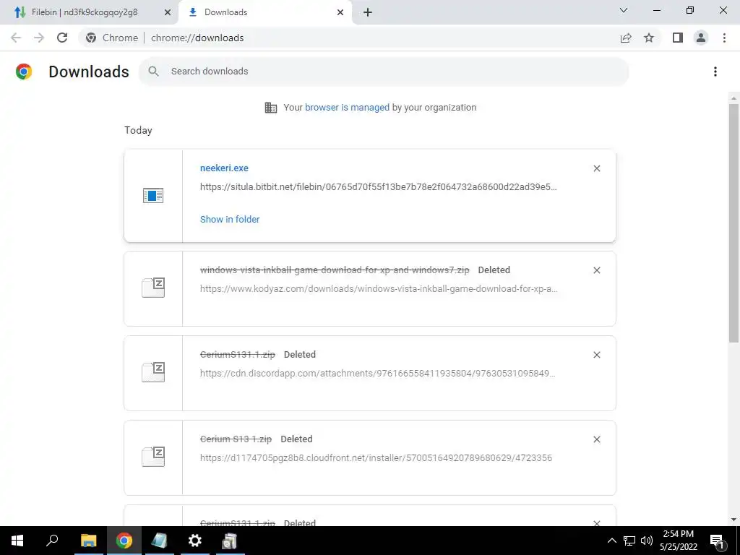Open the volume tray icon

click(647, 541)
